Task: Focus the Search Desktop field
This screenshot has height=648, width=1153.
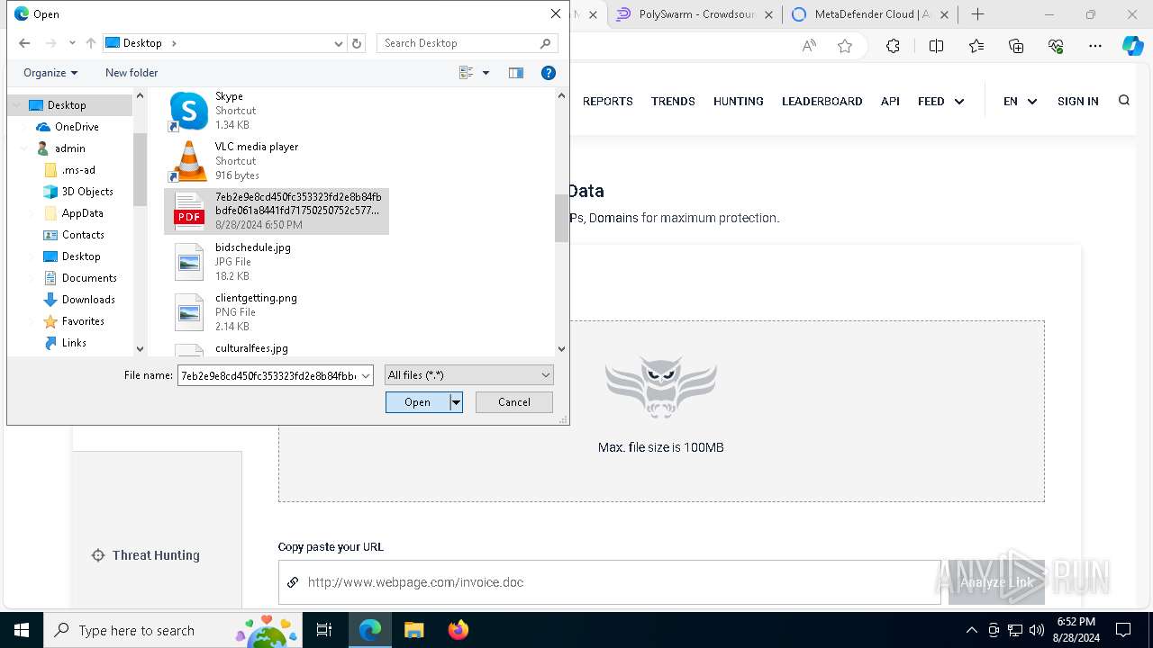Action: click(459, 43)
